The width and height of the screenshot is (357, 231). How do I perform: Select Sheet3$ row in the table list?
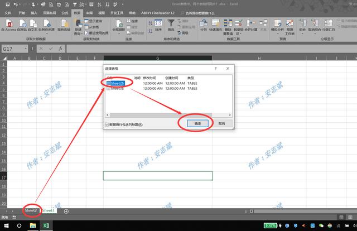152,88
